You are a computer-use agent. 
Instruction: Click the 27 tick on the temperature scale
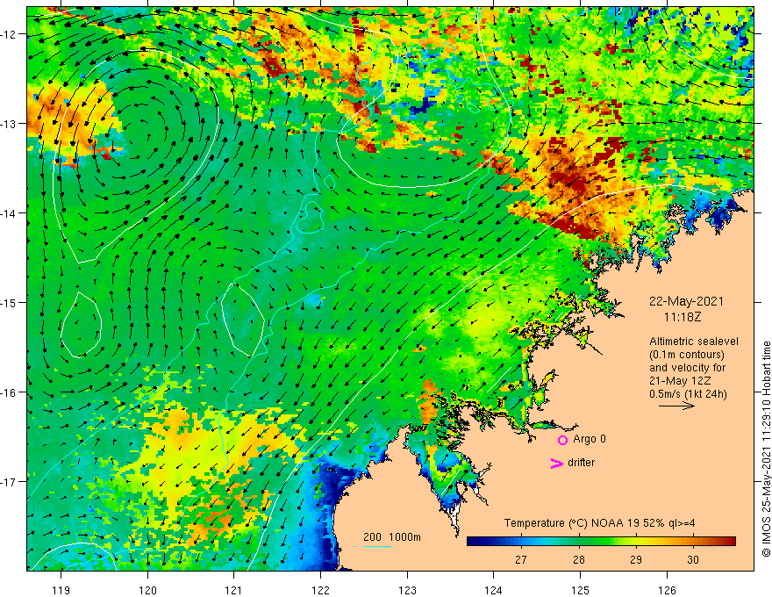pos(521,559)
